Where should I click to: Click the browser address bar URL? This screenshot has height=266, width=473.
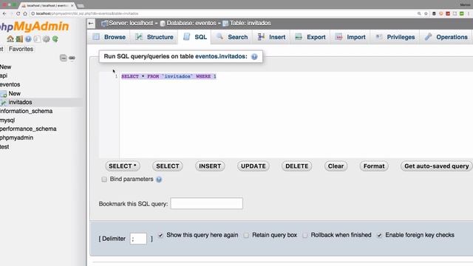coord(87,13)
